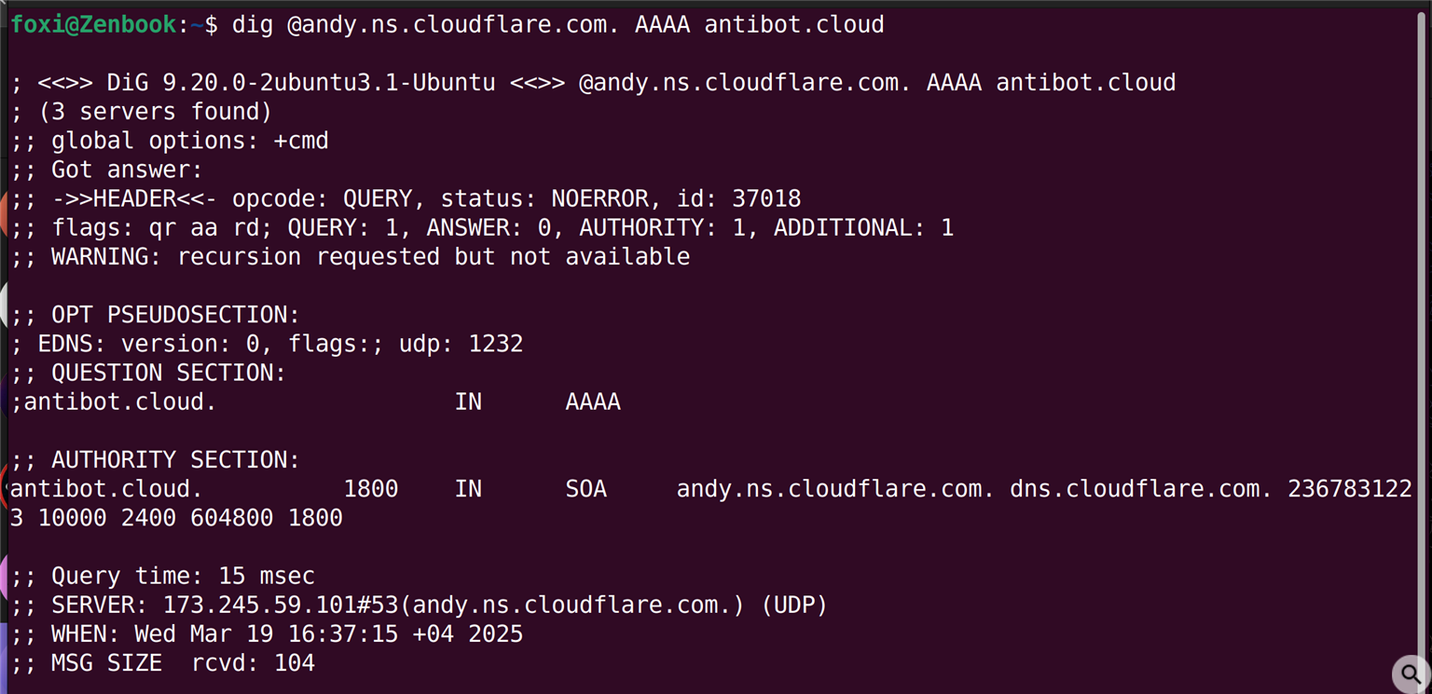Click the magnifier search icon
The image size is (1432, 694).
(1411, 674)
